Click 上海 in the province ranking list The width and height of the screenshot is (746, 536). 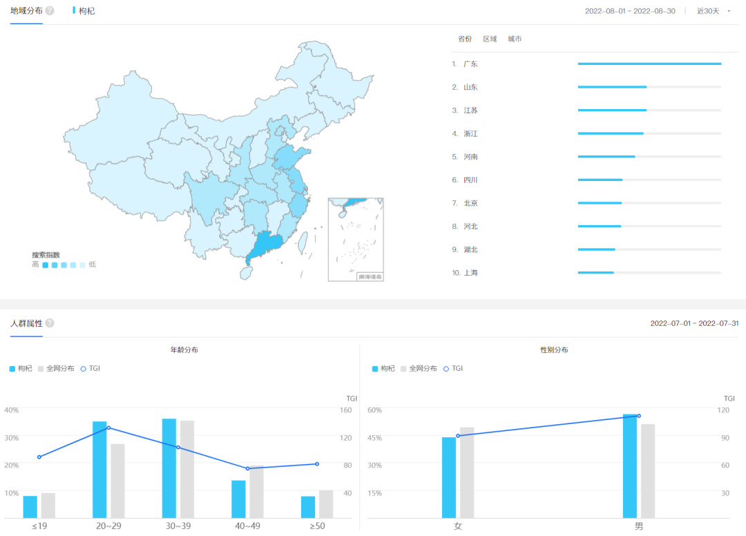[470, 273]
